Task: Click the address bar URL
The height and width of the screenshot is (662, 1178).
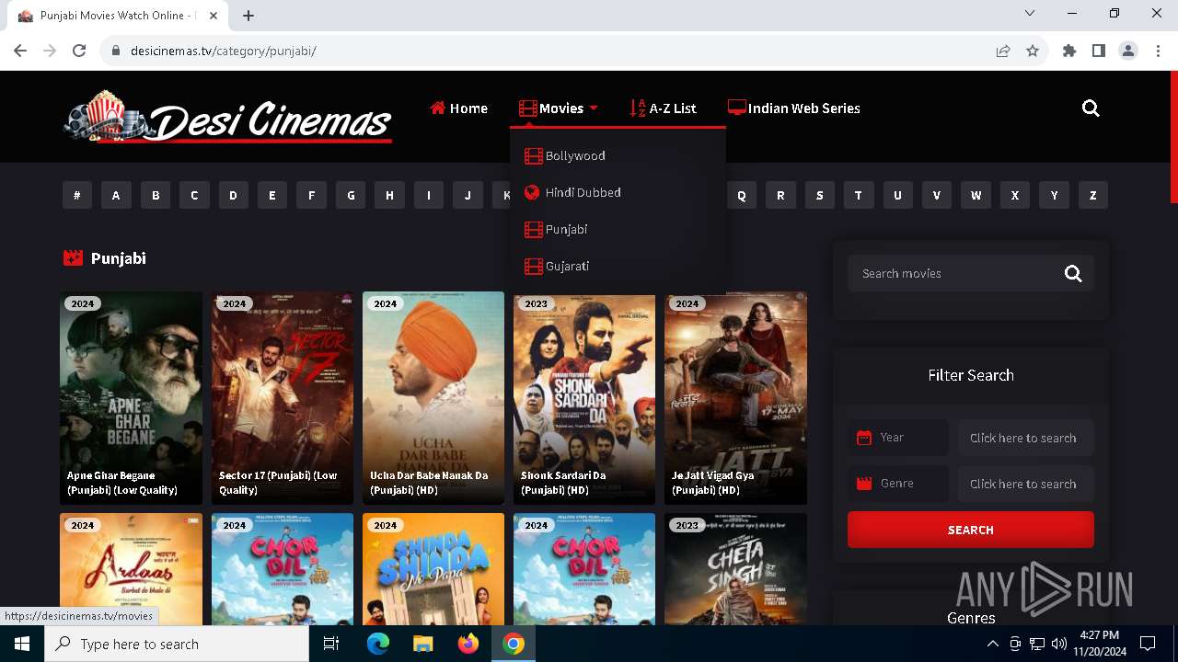Action: tap(224, 51)
